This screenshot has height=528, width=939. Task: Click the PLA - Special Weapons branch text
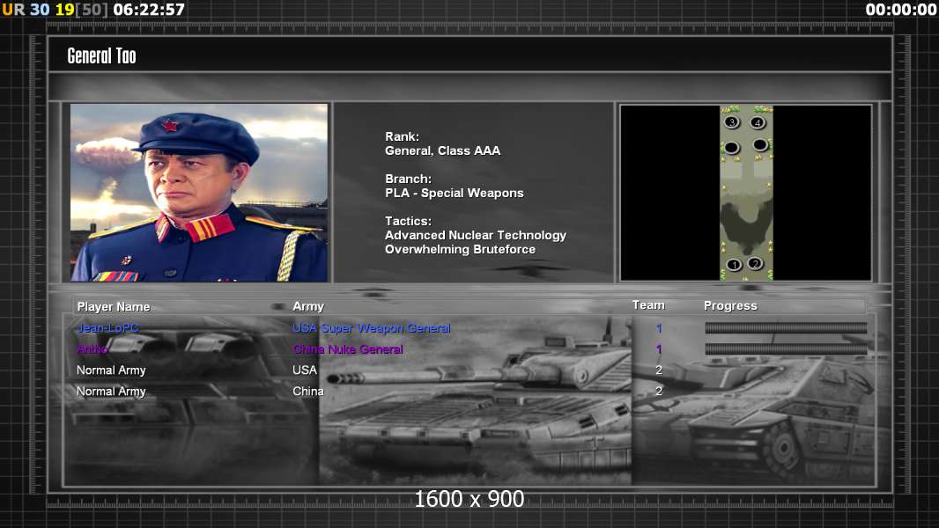[454, 193]
